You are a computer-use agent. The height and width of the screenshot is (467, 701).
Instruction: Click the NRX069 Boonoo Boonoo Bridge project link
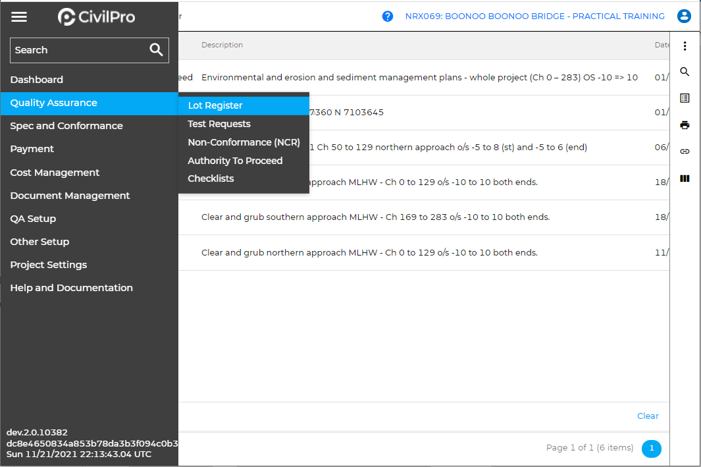(534, 16)
